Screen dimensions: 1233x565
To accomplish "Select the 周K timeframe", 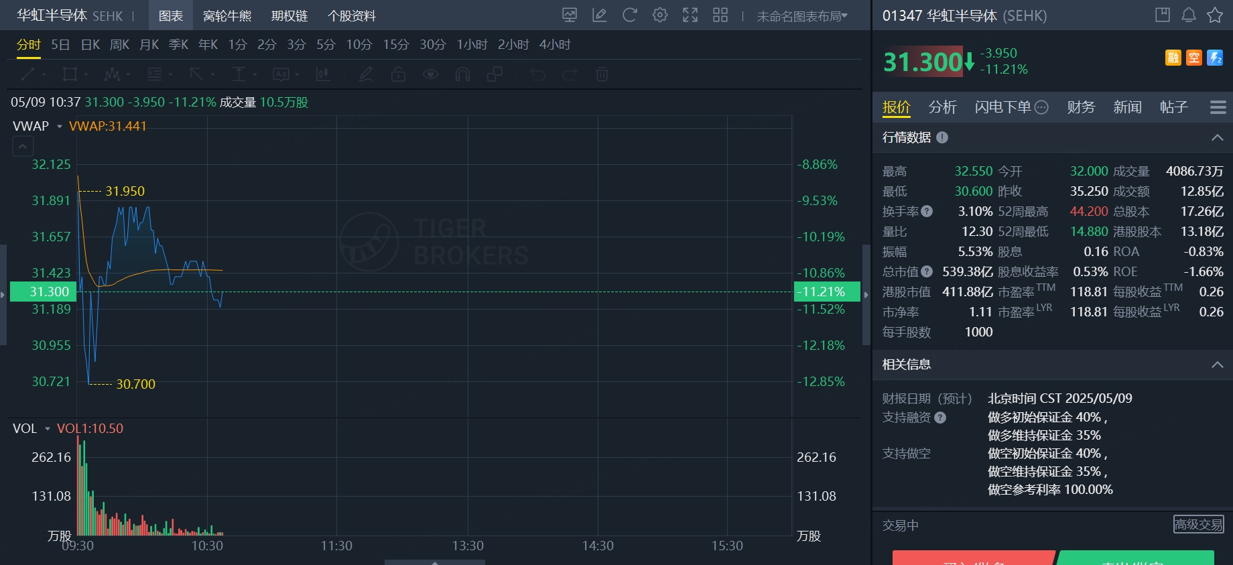I will point(119,45).
